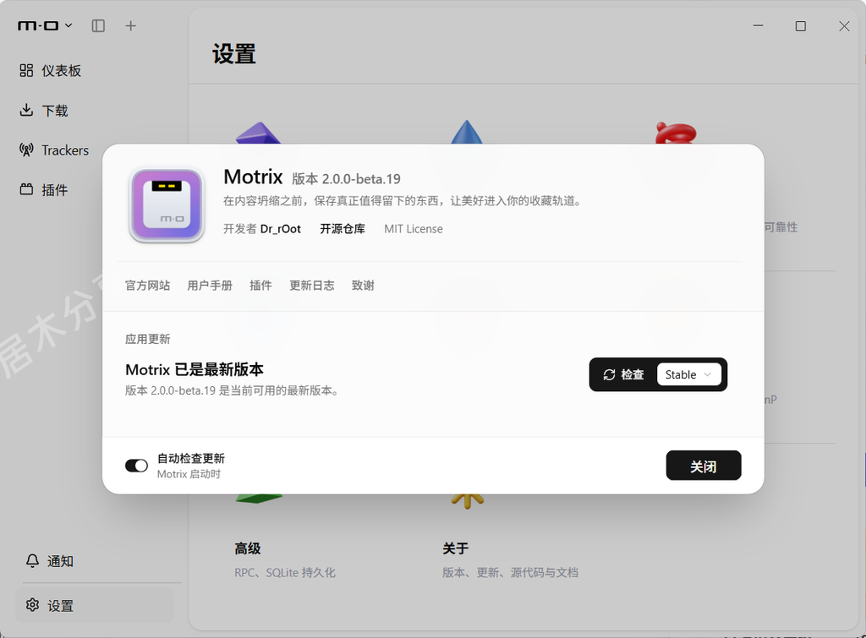Viewport: 866px width, 638px height.
Task: Open the developer Dr_rOot link
Action: [281, 228]
